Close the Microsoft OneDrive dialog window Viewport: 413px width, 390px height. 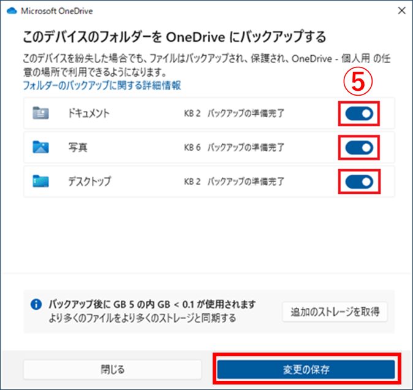pyautogui.click(x=402, y=10)
